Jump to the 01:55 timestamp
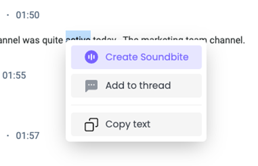 (14, 75)
